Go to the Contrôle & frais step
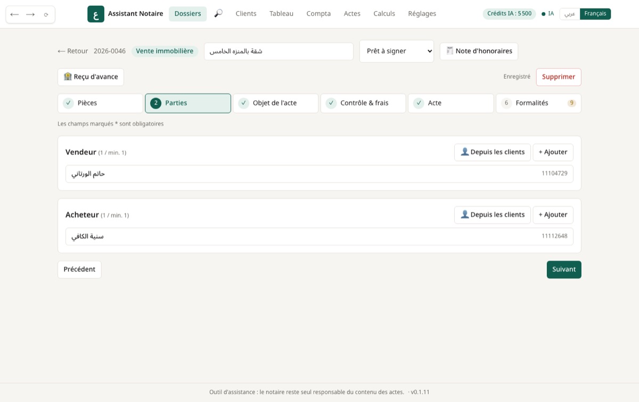 [x=363, y=103]
